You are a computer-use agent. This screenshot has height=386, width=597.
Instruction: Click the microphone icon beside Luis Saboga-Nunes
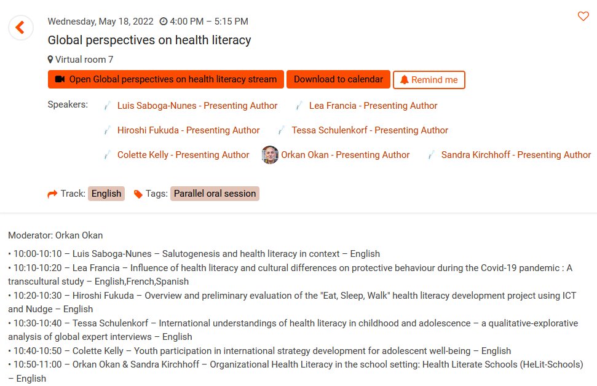pyautogui.click(x=108, y=106)
